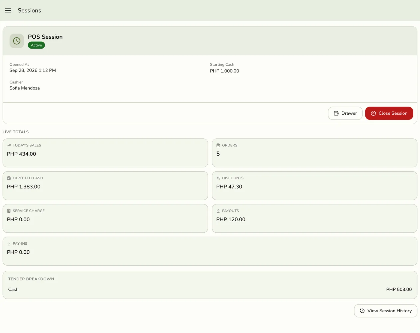Select the orders count 5
Image resolution: width=420 pixels, height=333 pixels.
[x=218, y=154]
